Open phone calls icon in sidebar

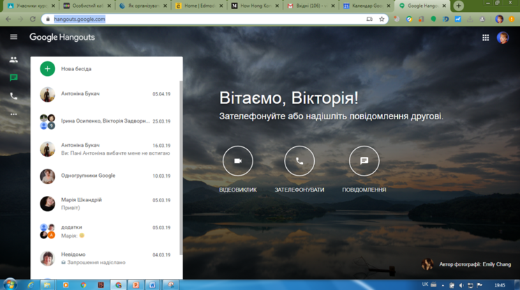[13, 96]
